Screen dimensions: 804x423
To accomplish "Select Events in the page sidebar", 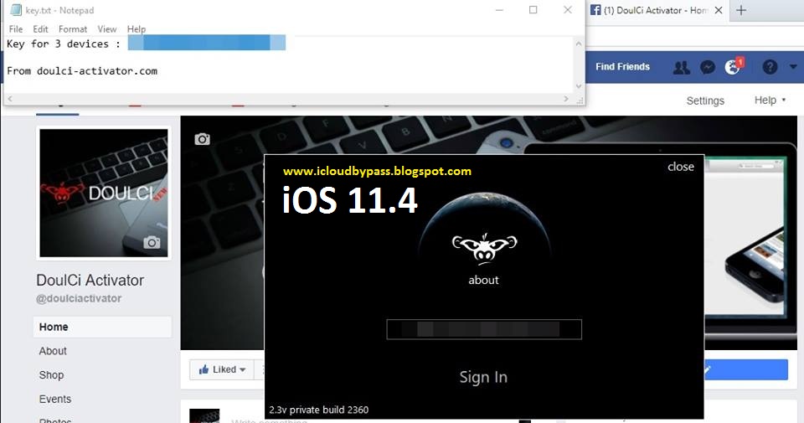I will pos(55,399).
